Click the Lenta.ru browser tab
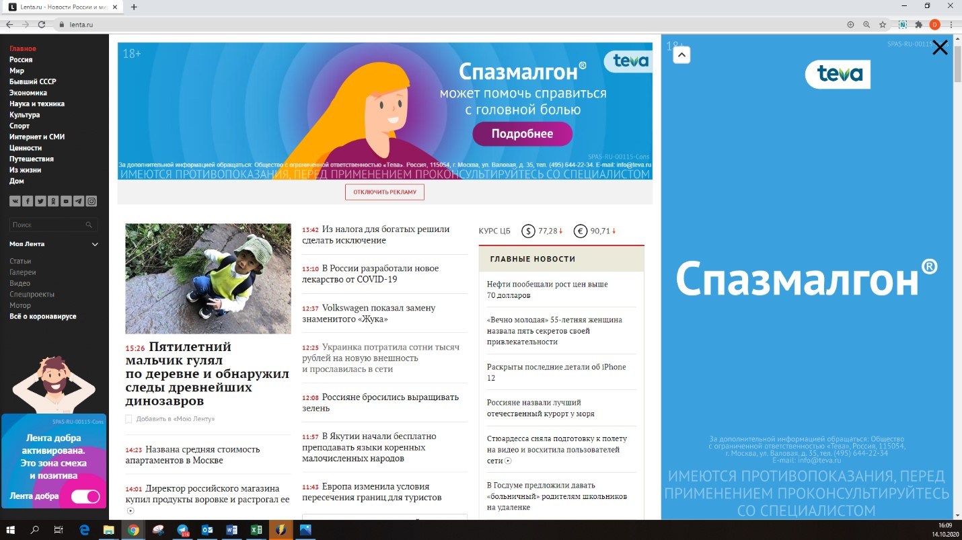962x540 pixels. coord(62,7)
